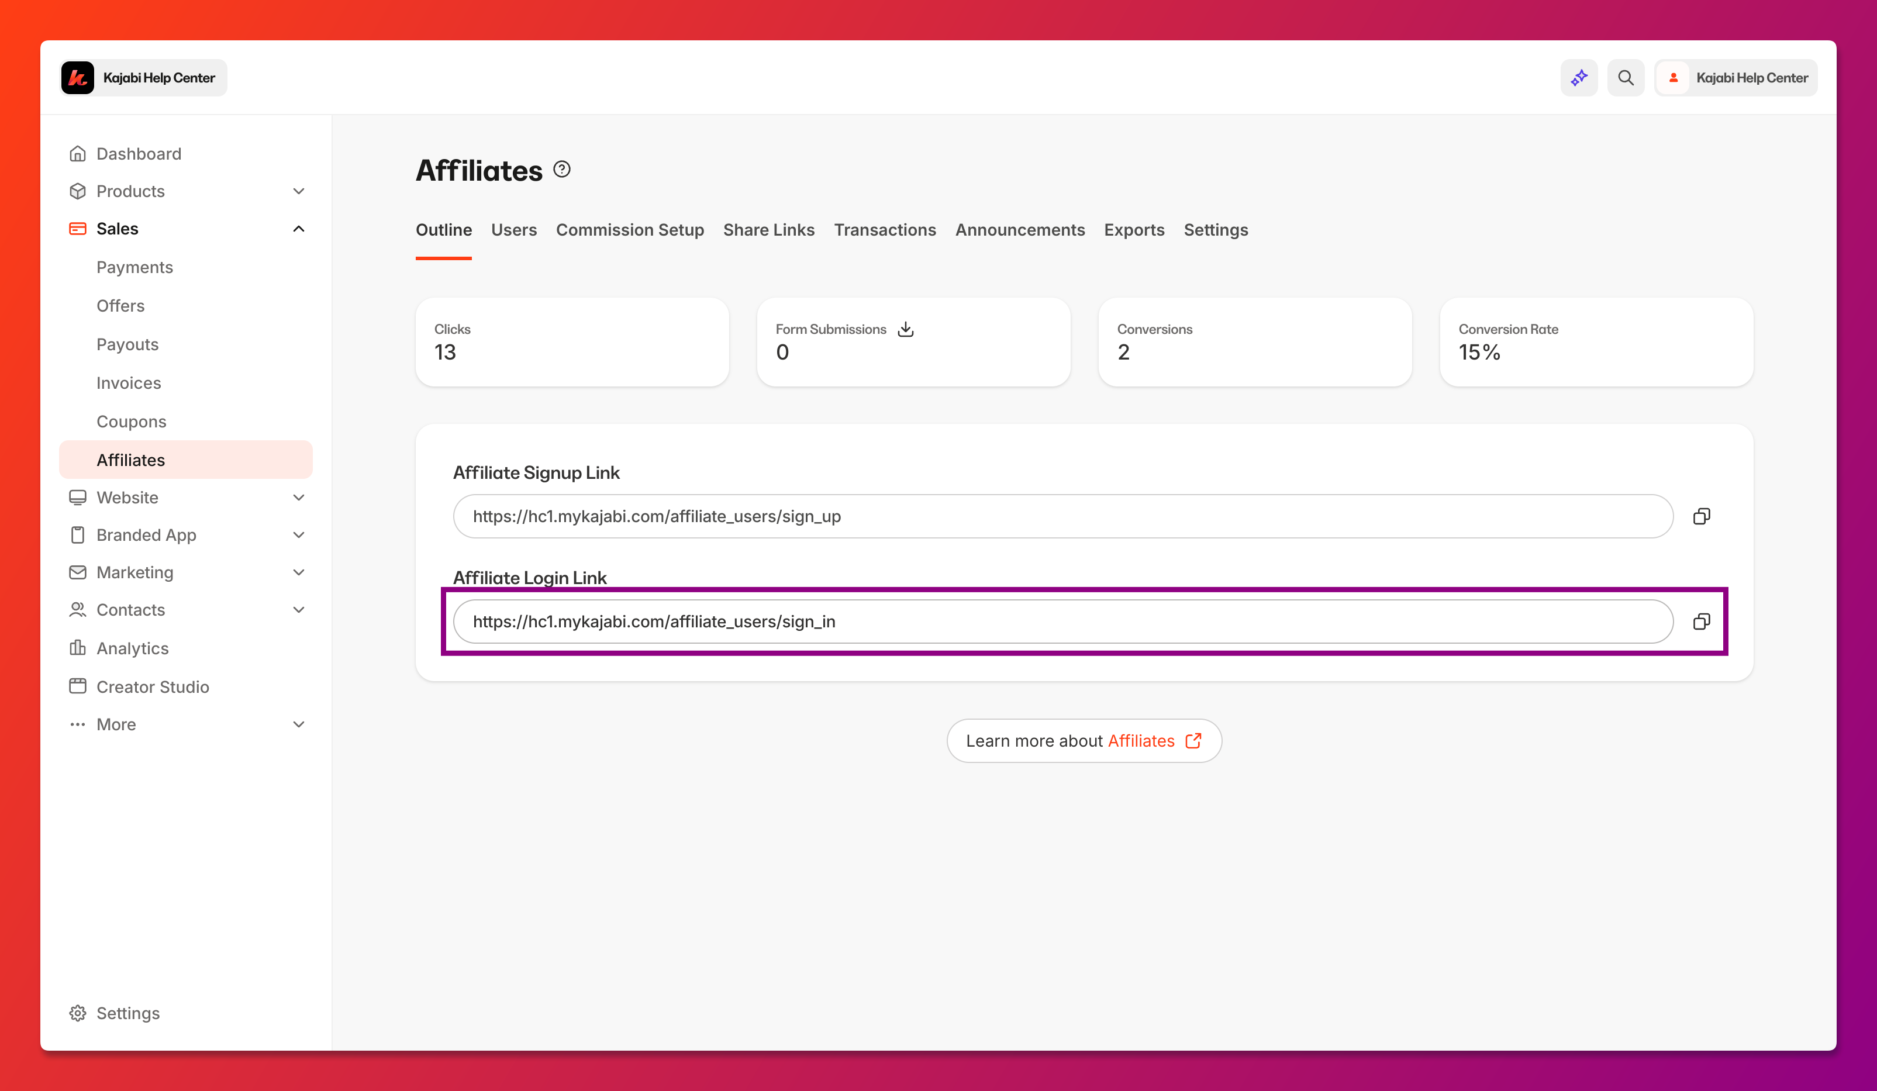The width and height of the screenshot is (1877, 1091).
Task: Expand the Branded App chevron
Action: pyautogui.click(x=299, y=535)
